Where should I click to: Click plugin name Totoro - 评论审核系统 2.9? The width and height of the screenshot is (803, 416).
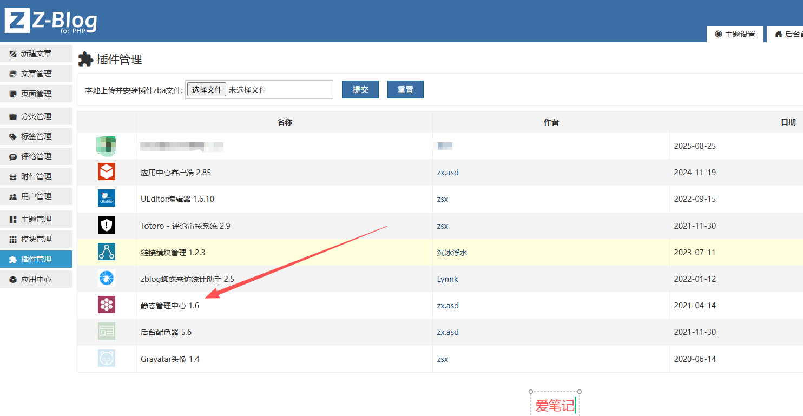point(186,226)
